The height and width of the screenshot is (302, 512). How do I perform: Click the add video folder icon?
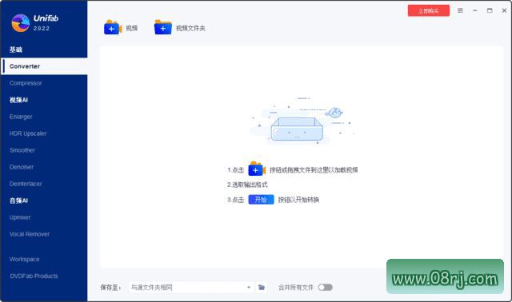(x=163, y=27)
